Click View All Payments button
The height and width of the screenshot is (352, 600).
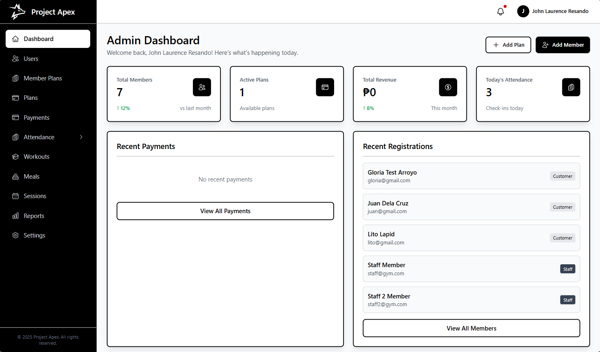click(225, 211)
